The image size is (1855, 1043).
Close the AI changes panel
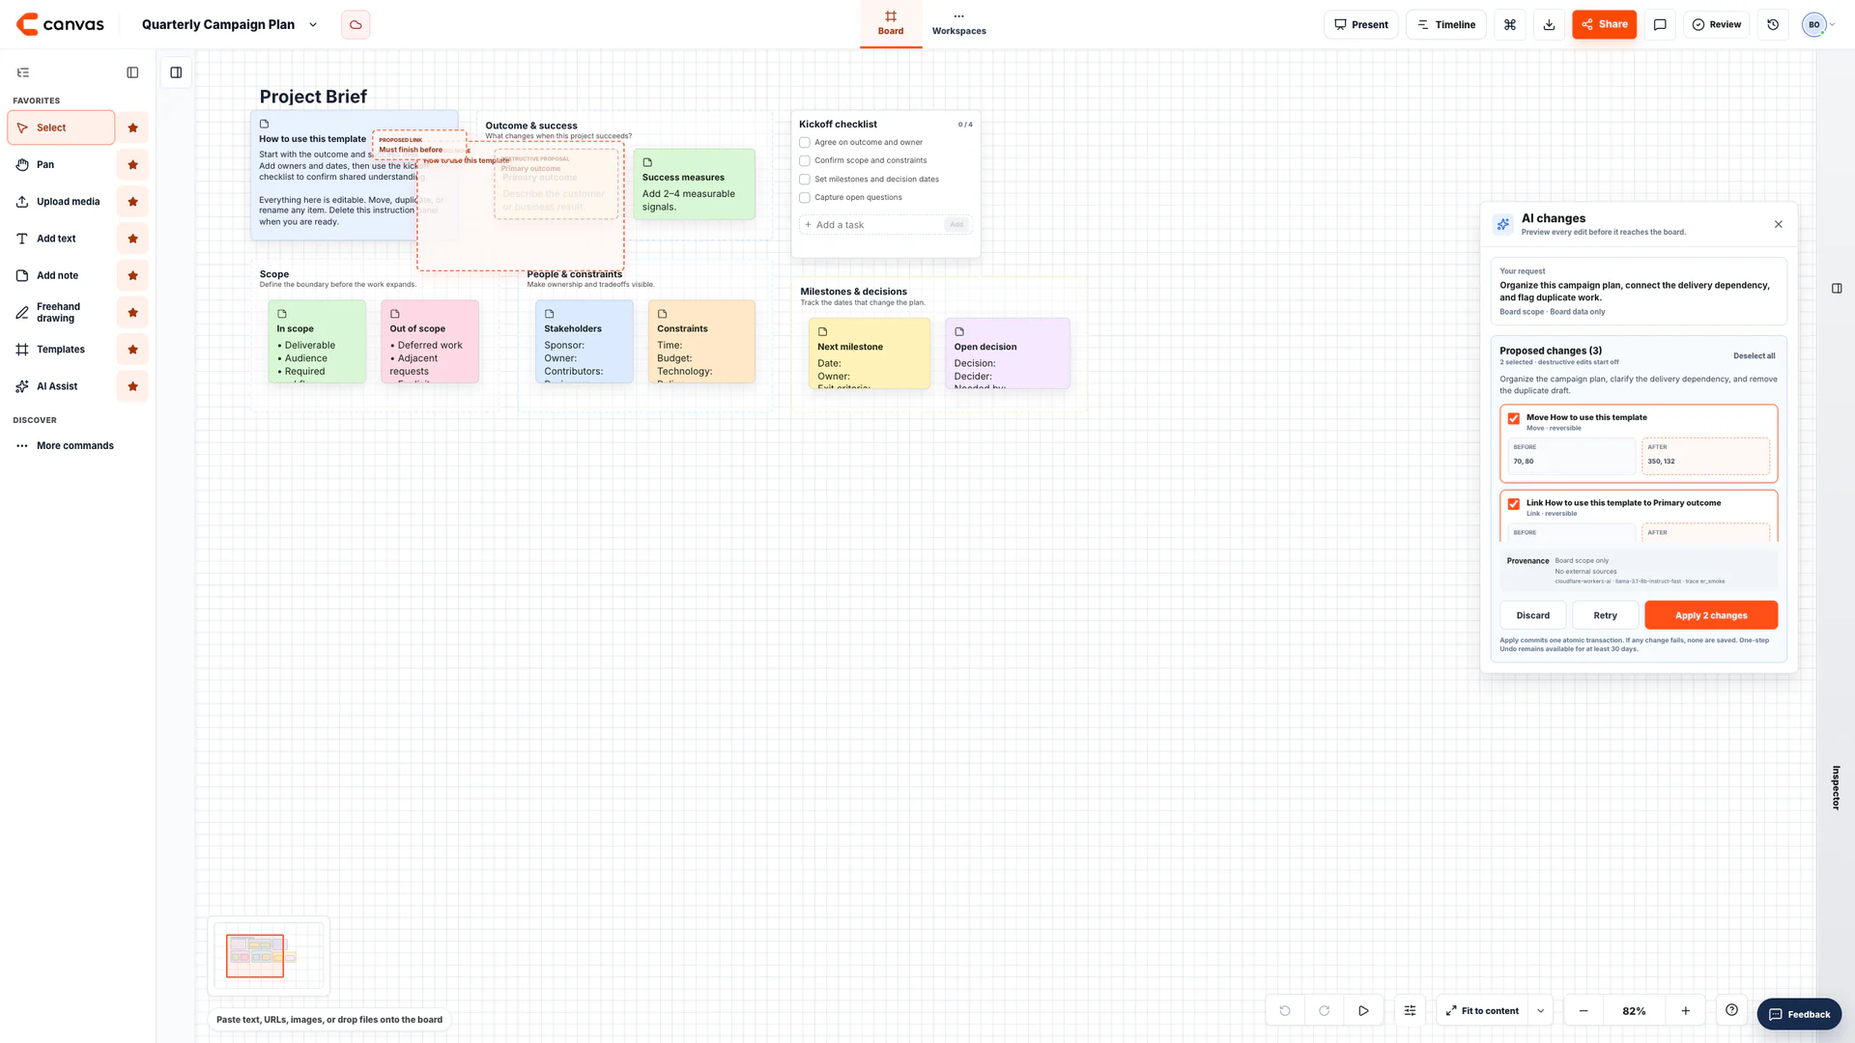click(x=1778, y=224)
